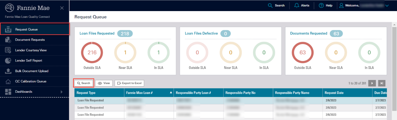Open Help via the question mark icon
Image resolution: width=397 pixels, height=120 pixels.
(x=321, y=6)
